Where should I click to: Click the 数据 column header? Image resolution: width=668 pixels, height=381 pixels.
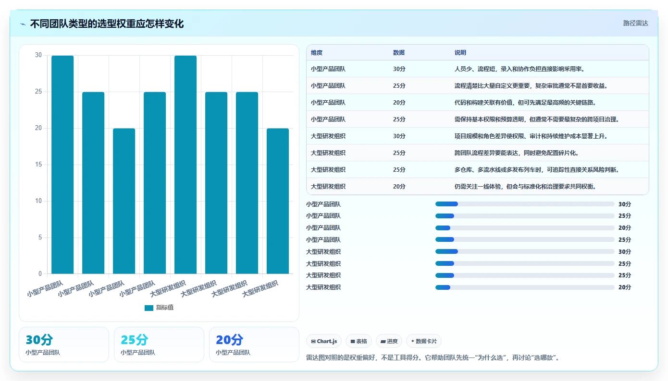point(399,53)
